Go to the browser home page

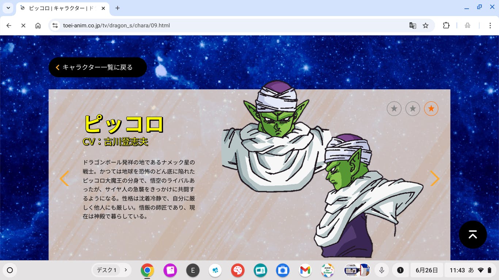(x=38, y=26)
